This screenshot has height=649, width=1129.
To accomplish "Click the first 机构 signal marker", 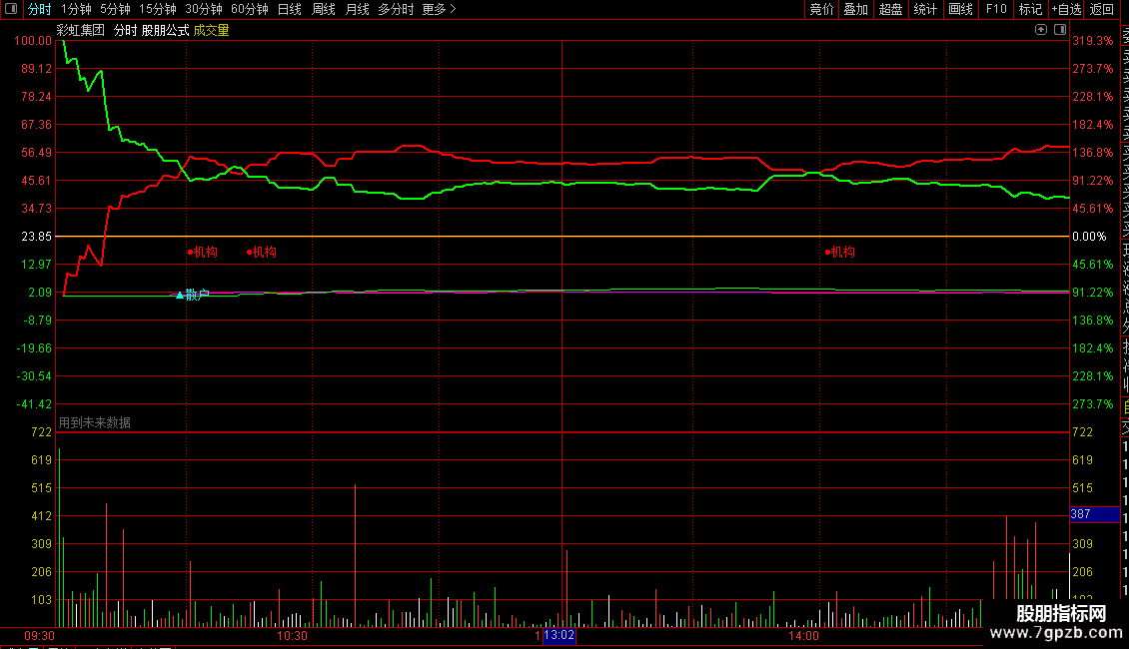I will [x=203, y=252].
